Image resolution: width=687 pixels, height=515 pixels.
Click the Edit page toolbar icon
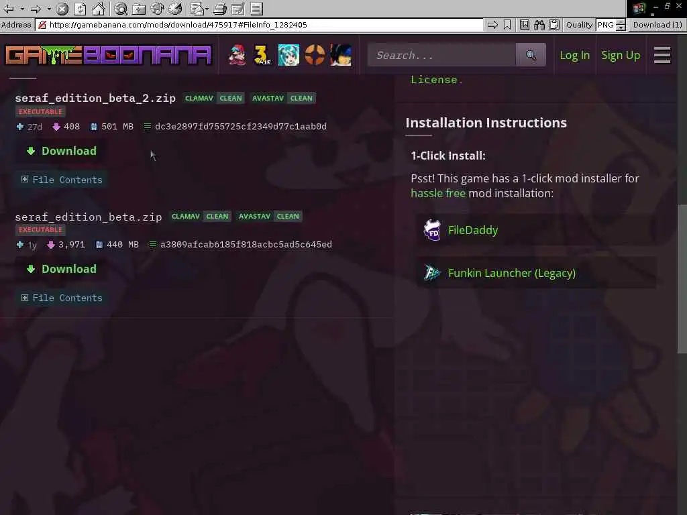point(238,8)
